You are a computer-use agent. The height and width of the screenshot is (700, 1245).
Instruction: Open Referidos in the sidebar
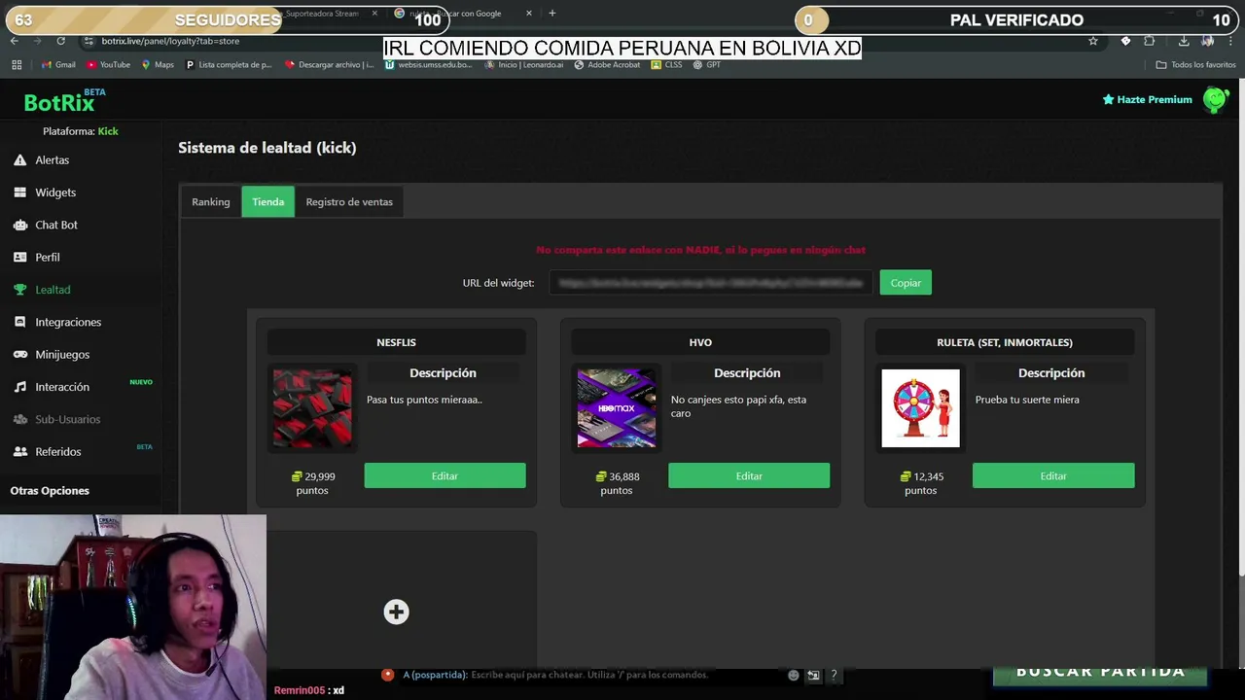pyautogui.click(x=57, y=452)
